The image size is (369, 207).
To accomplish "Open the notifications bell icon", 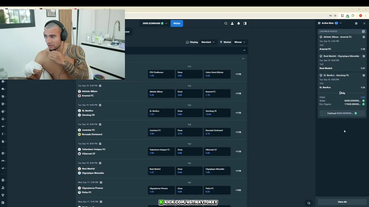I will 238,23.
